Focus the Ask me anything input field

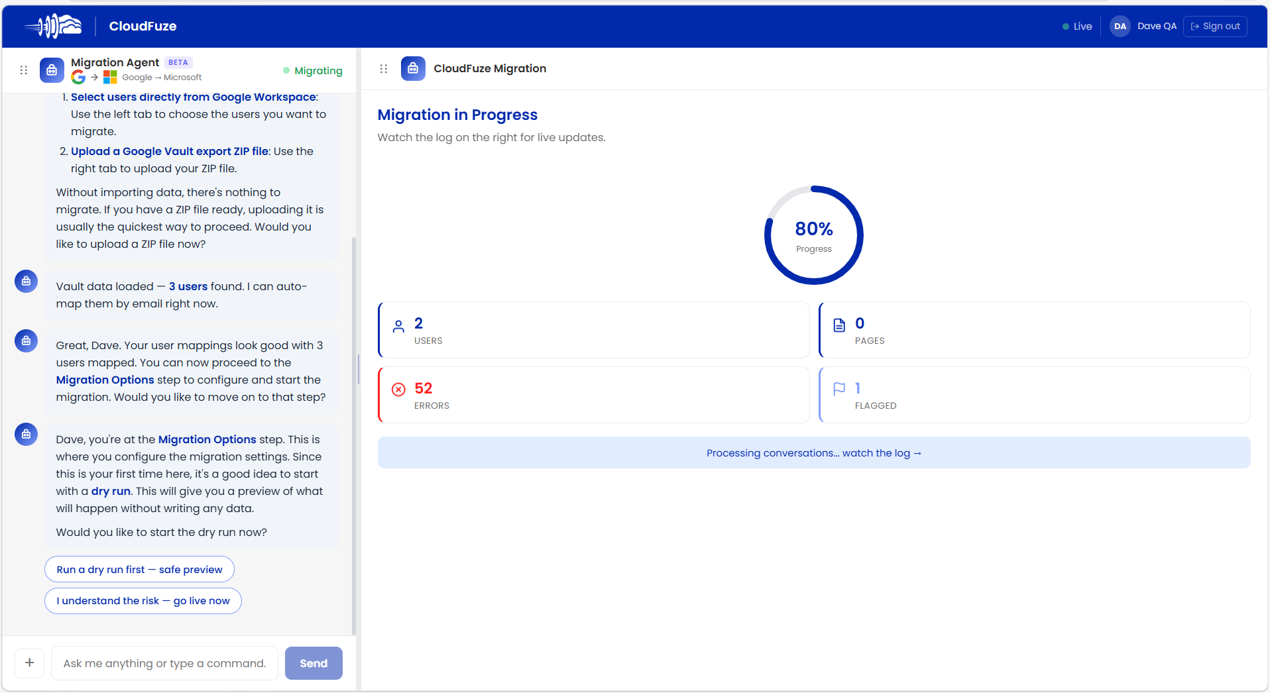[165, 663]
